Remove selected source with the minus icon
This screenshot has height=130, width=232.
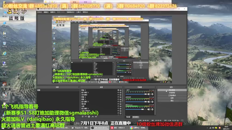point(86,117)
